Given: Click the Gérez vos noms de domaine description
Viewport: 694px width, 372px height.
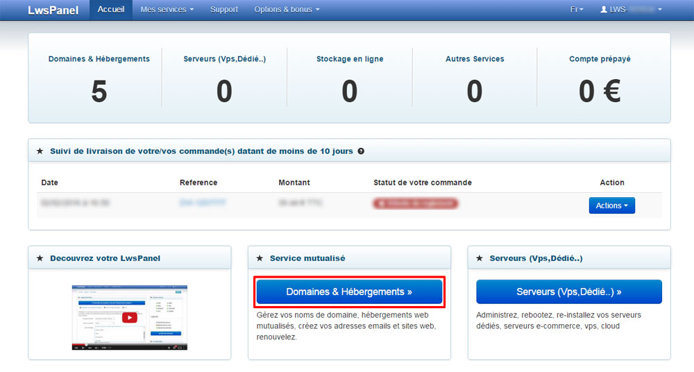Looking at the screenshot, I should point(346,326).
